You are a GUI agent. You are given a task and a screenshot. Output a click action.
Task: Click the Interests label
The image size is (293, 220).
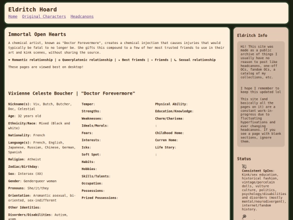click(91, 140)
